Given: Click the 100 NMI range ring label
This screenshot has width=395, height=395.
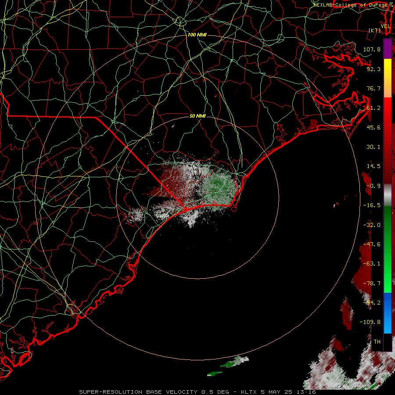Looking at the screenshot, I should [x=197, y=35].
